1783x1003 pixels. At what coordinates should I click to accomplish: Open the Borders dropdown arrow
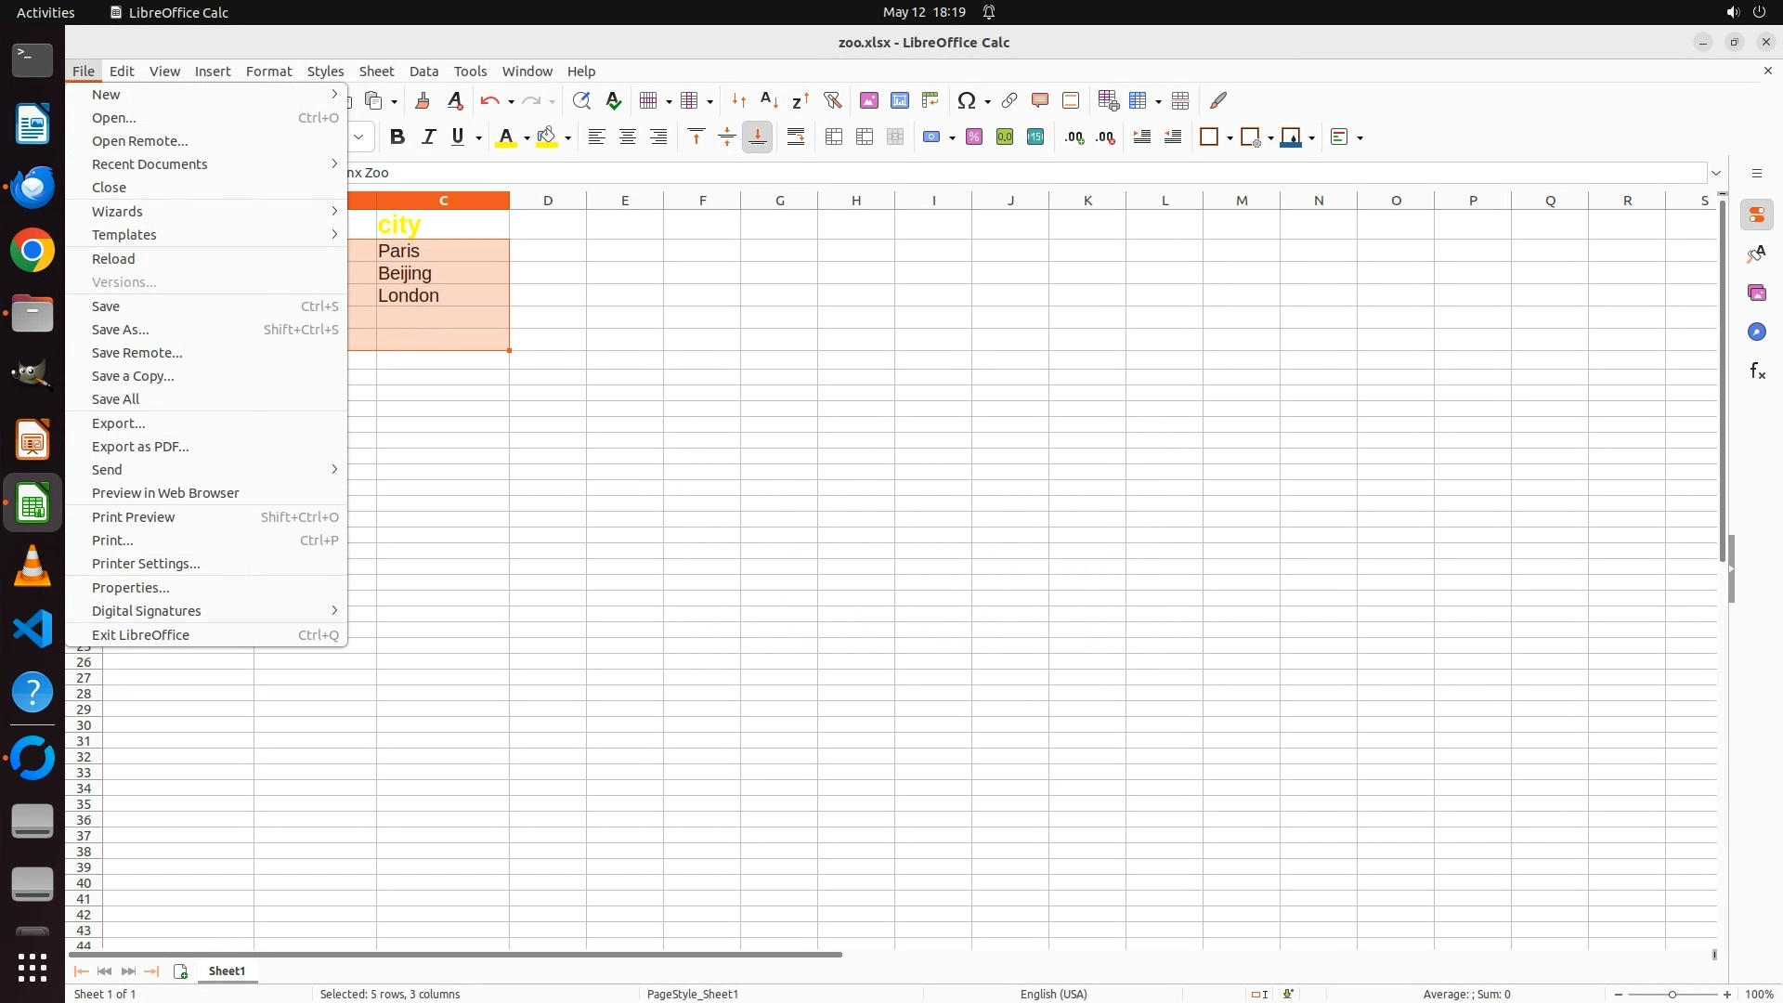(x=1230, y=138)
